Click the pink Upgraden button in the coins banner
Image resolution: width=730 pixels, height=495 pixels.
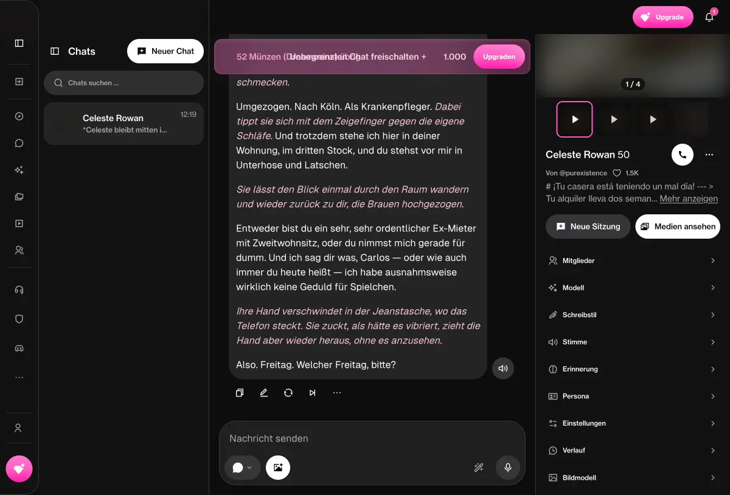[x=499, y=57]
